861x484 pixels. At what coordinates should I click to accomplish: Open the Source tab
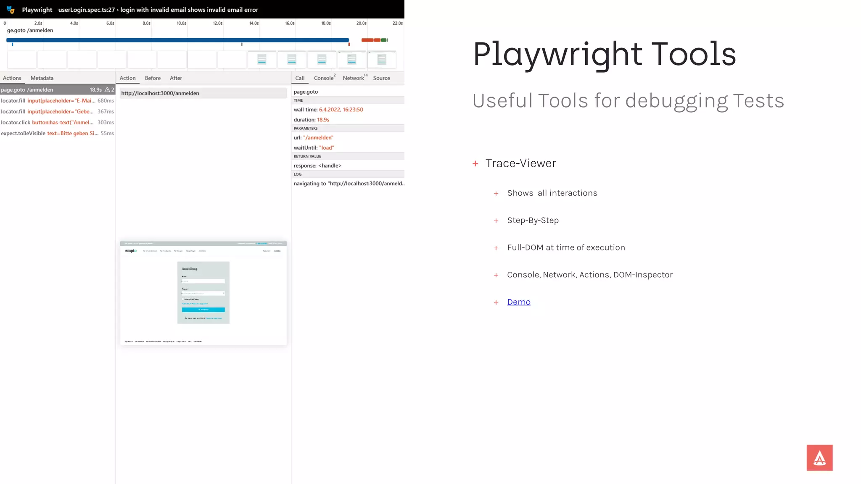381,78
